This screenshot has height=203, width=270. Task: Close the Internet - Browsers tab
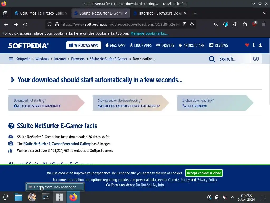click(x=185, y=13)
